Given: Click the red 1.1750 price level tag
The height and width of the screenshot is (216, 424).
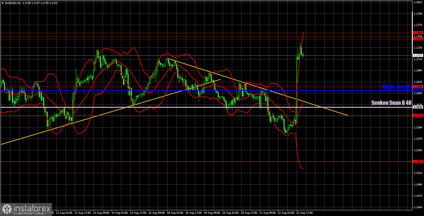Looking at the screenshot, I should click(x=418, y=39).
